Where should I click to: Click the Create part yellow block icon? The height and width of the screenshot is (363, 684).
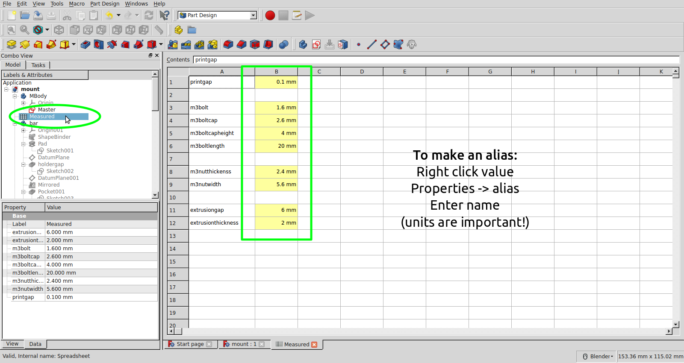click(178, 30)
